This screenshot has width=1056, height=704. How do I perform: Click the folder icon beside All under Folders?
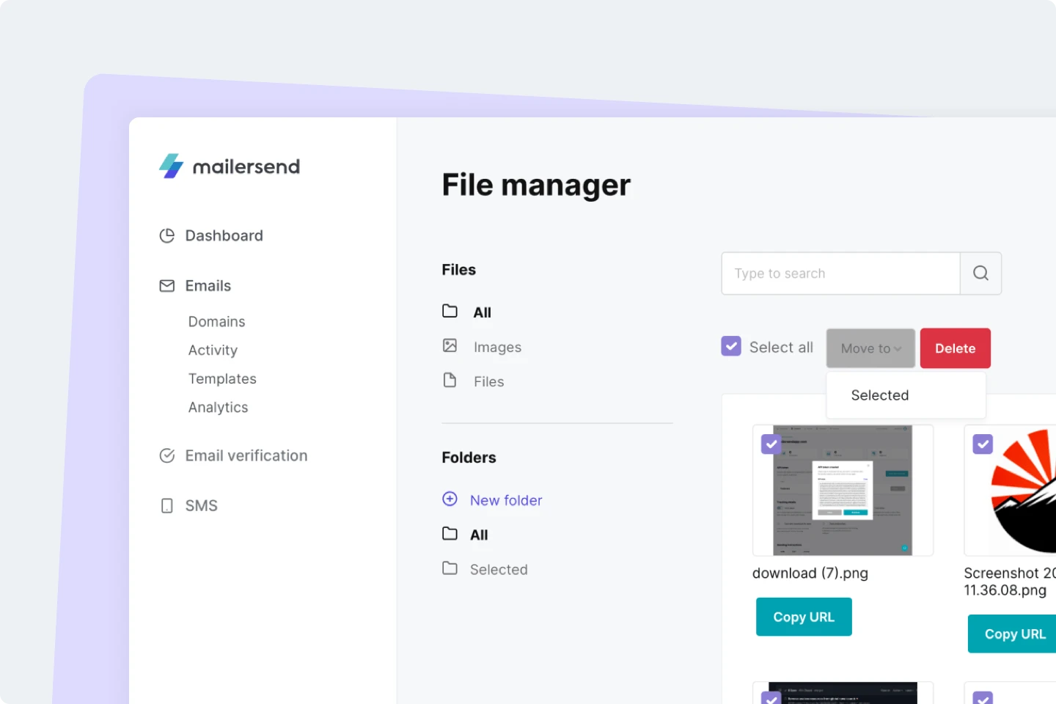450,533
